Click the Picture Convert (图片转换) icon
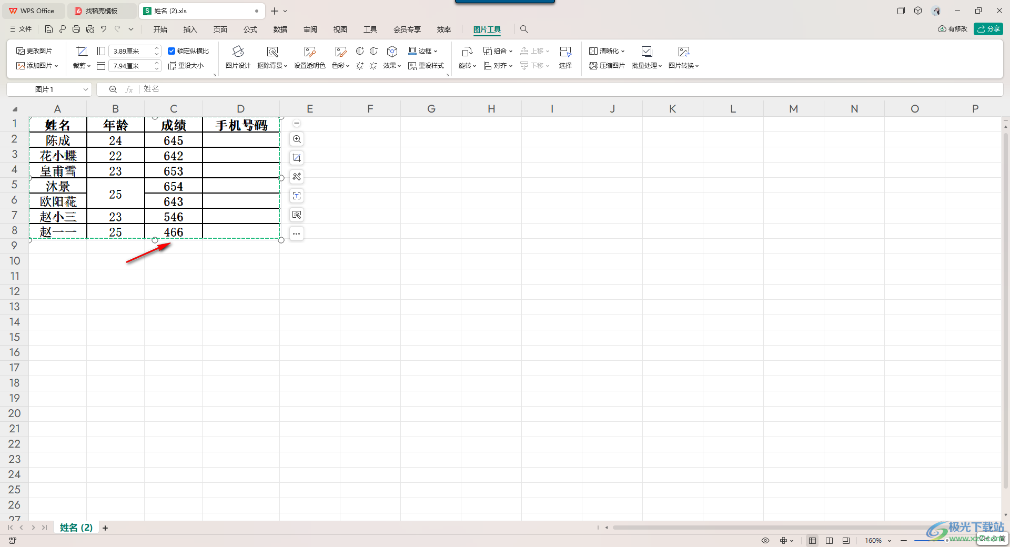 click(x=684, y=52)
